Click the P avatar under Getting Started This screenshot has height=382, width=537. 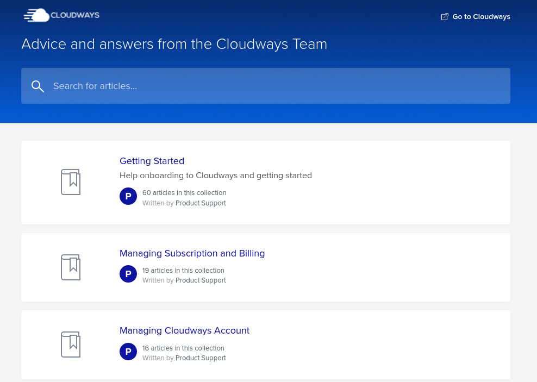coord(128,196)
